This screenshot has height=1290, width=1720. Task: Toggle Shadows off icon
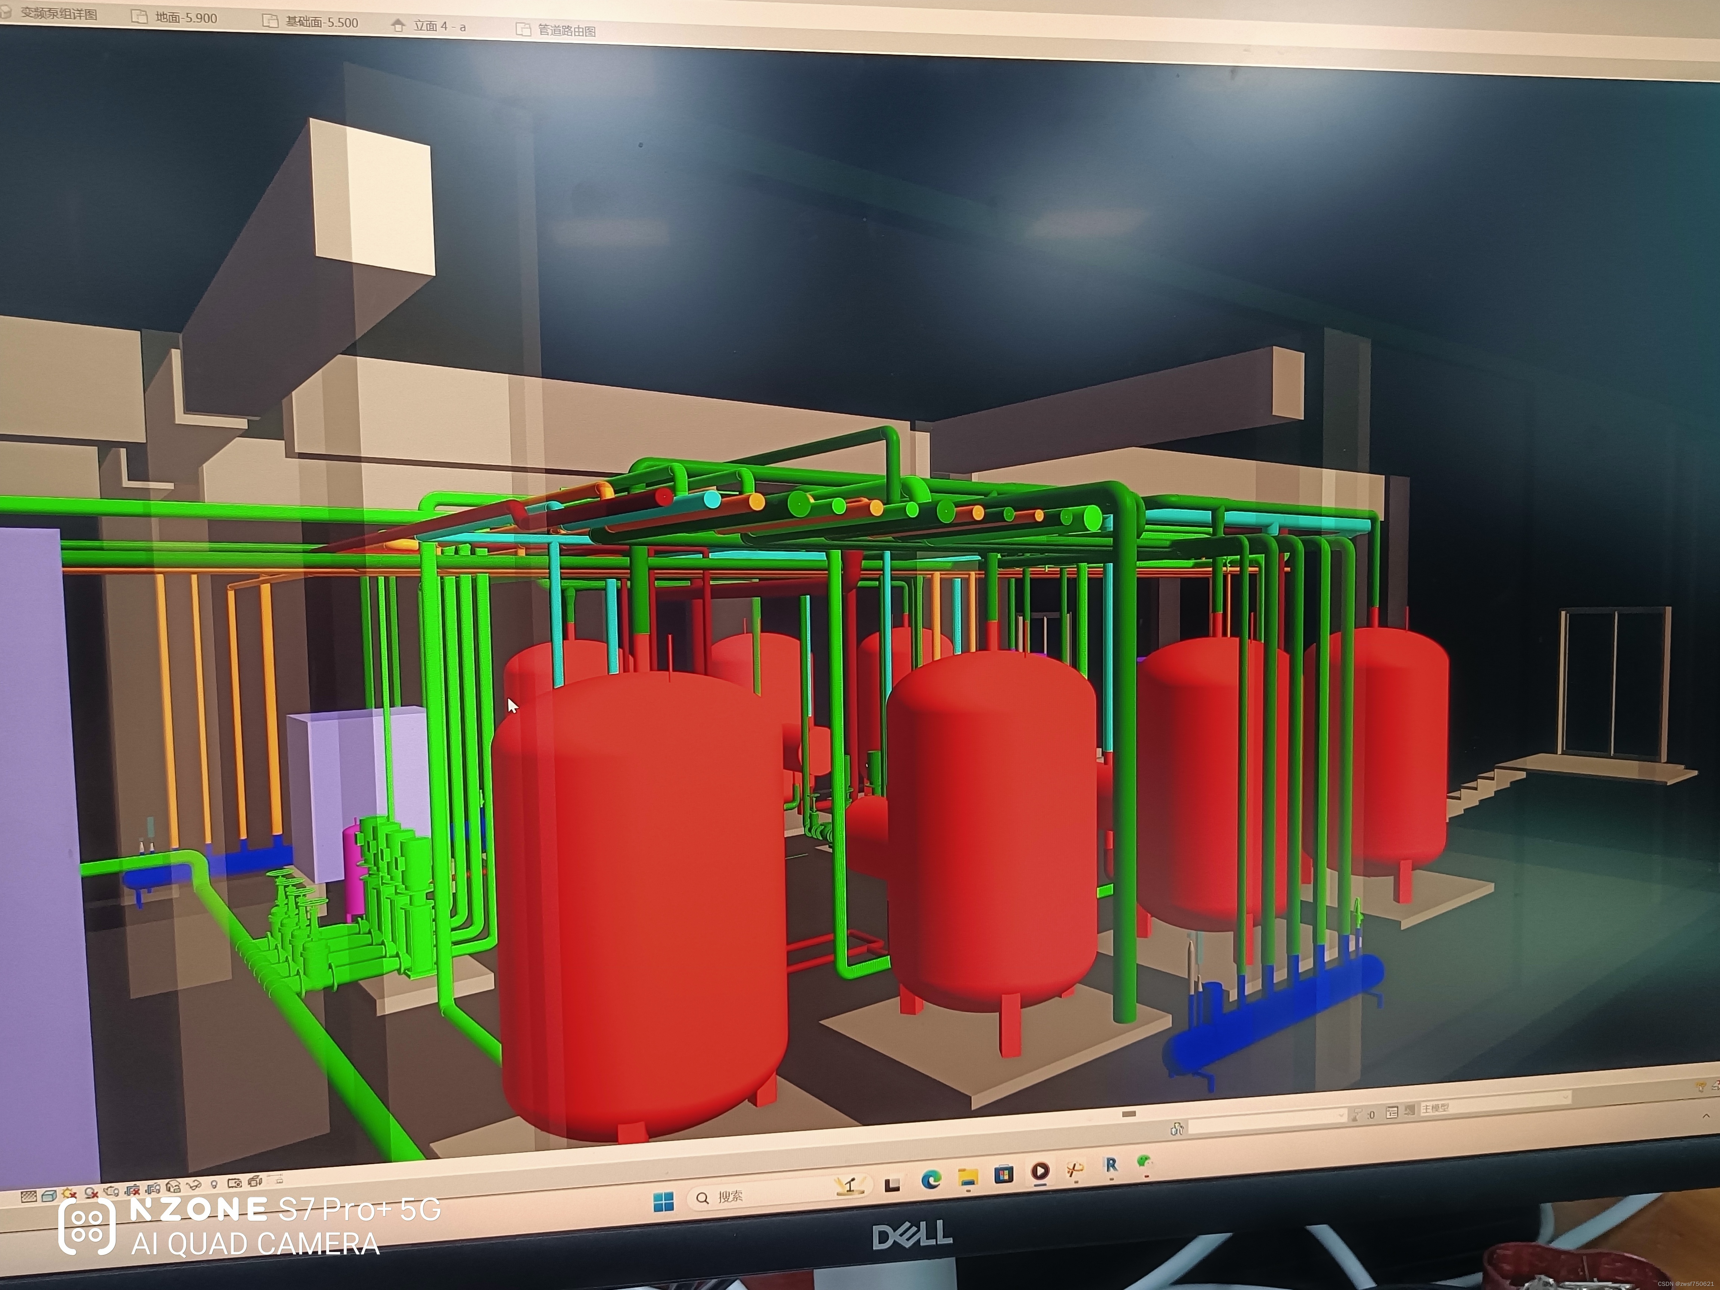(x=91, y=1193)
